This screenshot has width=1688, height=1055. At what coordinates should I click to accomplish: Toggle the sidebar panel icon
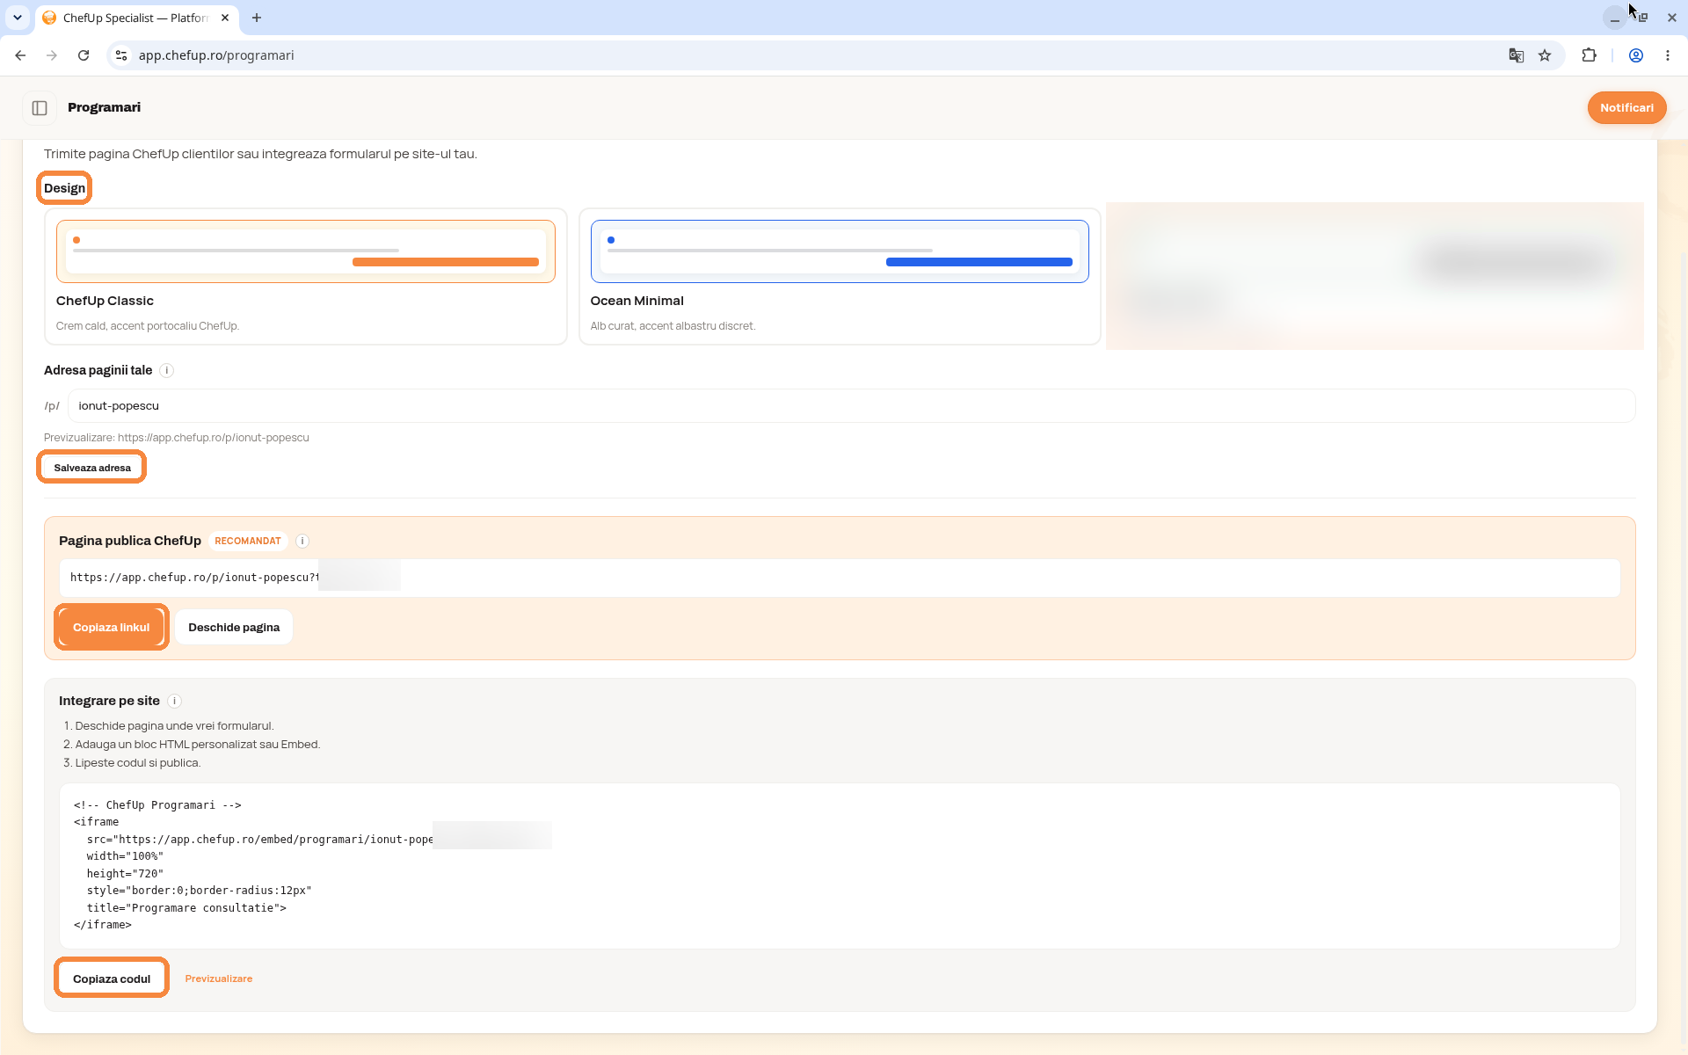click(x=40, y=108)
